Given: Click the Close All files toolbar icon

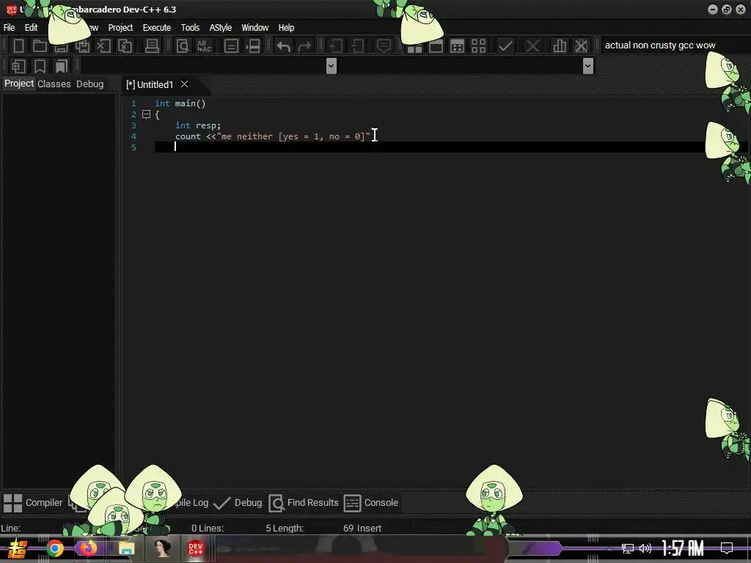Looking at the screenshot, I should [125, 46].
